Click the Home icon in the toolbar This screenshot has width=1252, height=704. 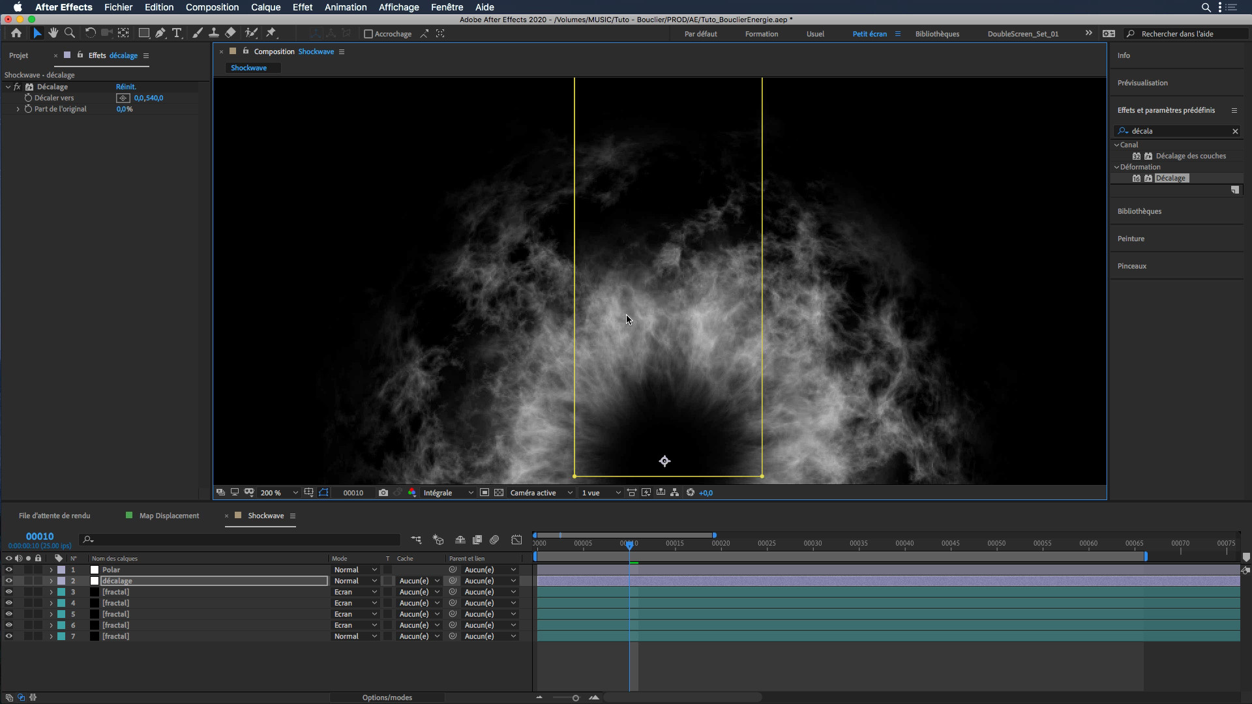pos(16,33)
